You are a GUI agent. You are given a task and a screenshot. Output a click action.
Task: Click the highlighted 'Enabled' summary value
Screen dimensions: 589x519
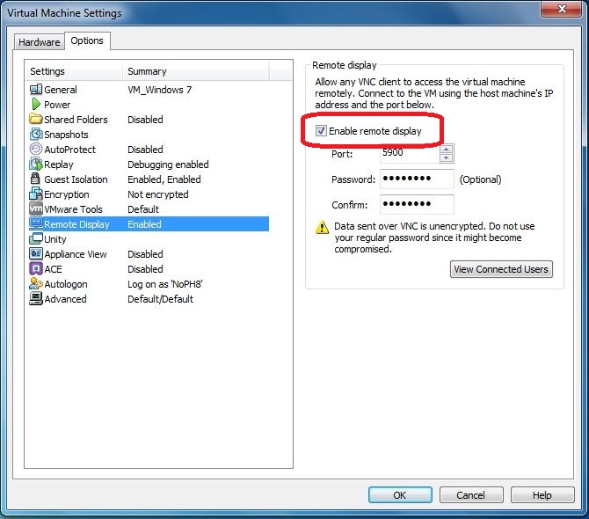click(144, 224)
